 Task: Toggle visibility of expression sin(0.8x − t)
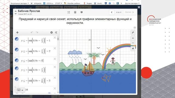17,60
